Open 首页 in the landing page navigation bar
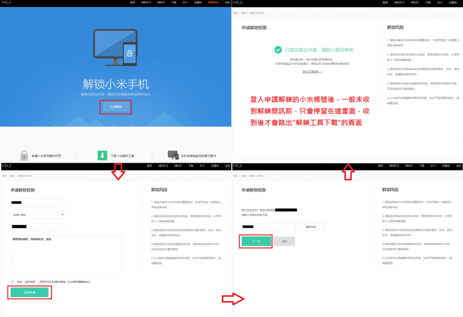This screenshot has width=463, height=317. [132, 3]
